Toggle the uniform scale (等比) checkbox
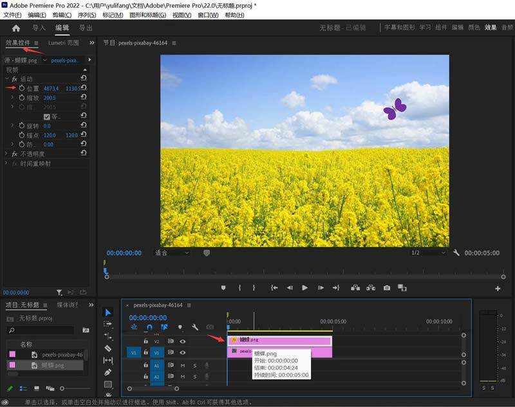 tap(46, 116)
